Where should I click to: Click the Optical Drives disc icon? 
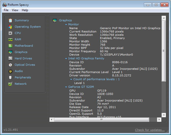pyautogui.click(x=10, y=65)
